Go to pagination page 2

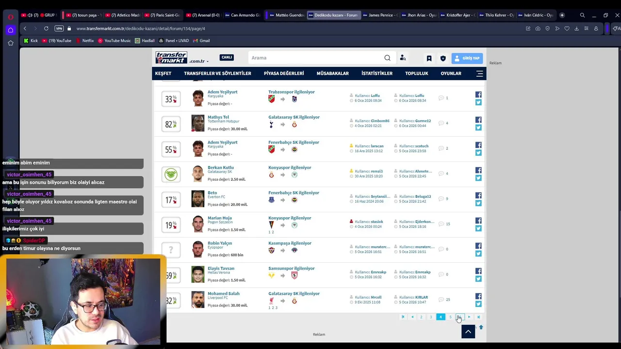tap(421, 317)
